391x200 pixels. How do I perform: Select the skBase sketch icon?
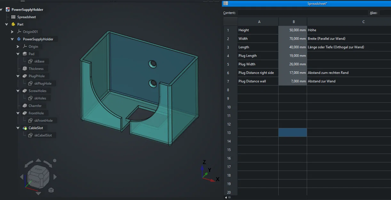[x=31, y=61]
